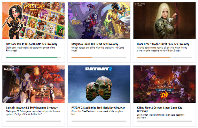Click the empty Killing Floor 2 progress bar

164,121
